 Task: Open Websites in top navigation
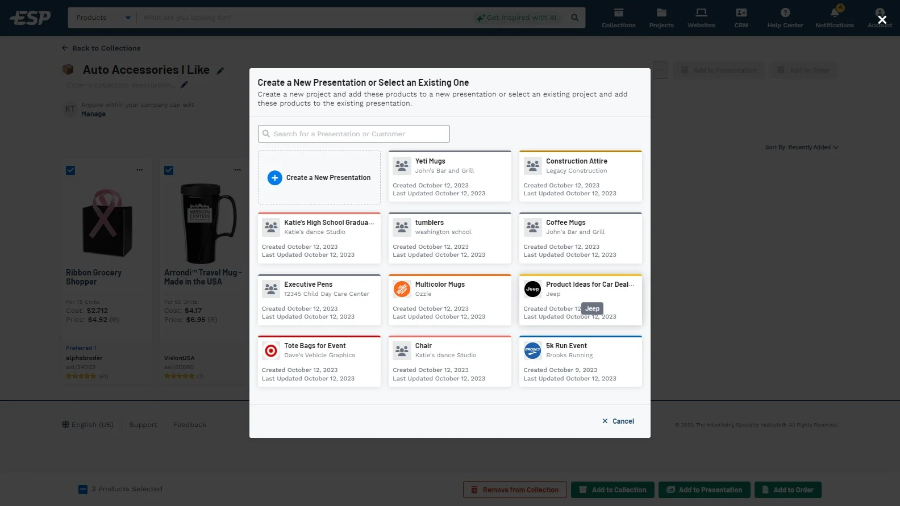(701, 18)
